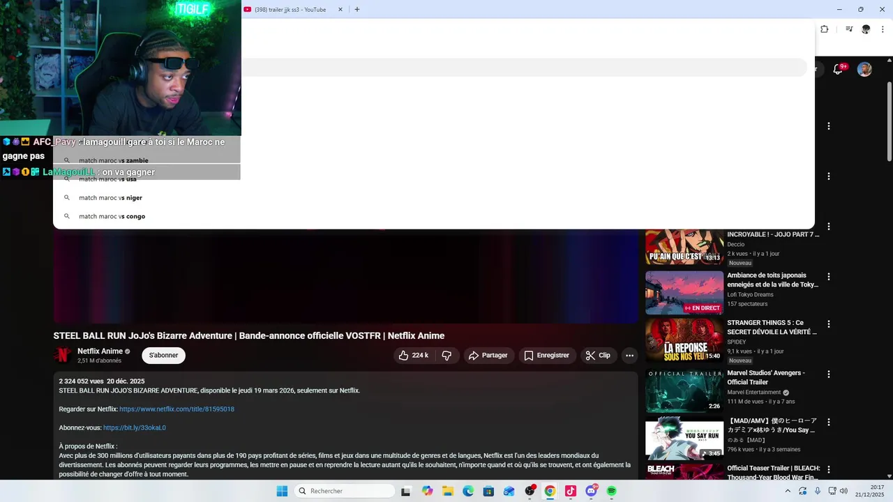Create a Clip of the video

(x=598, y=356)
